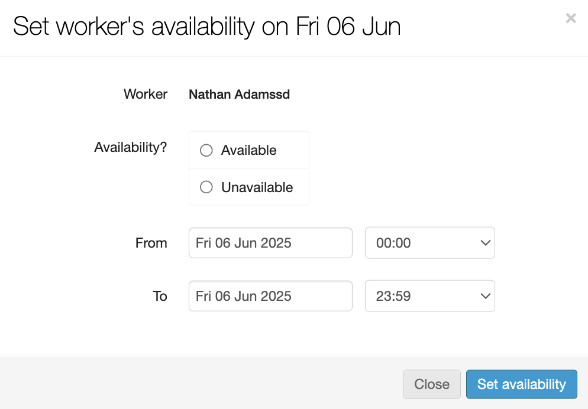Screen dimensions: 588x409
Task: Focus the From date input field
Action: [270, 243]
